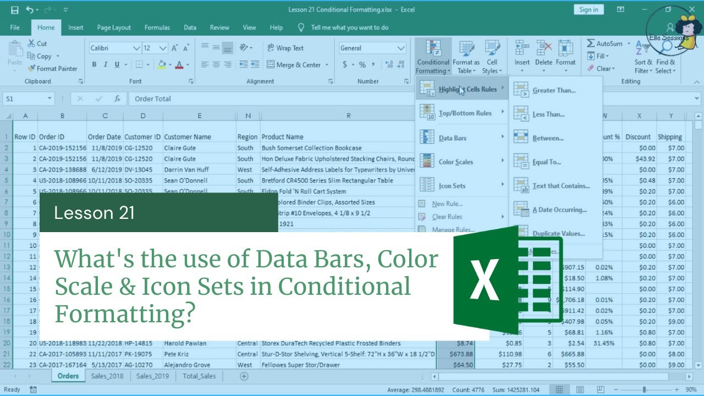Toggle align left button
Screen dimensions: 704x396
(205, 65)
